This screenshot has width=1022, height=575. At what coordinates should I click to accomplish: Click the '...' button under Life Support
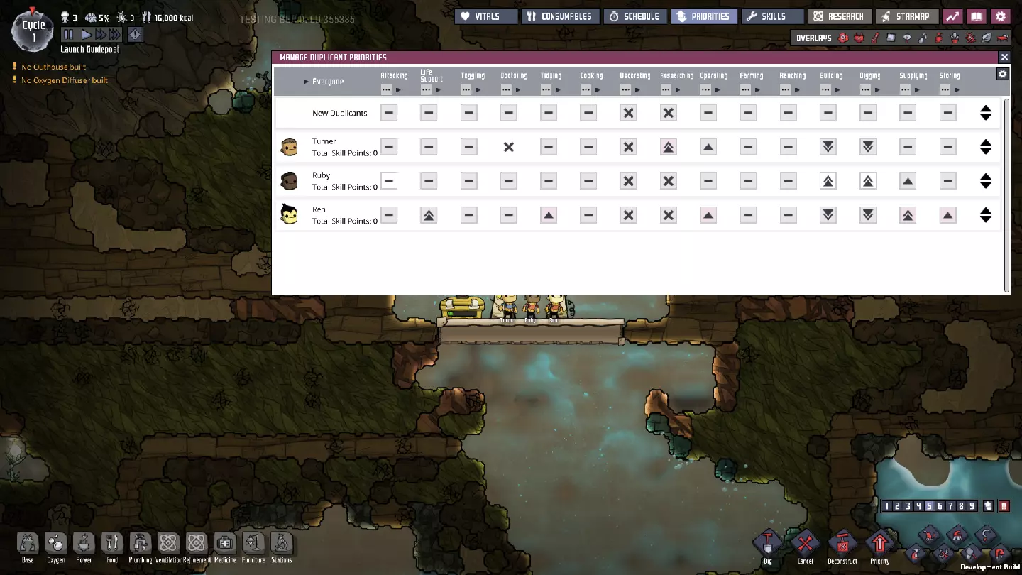point(426,90)
